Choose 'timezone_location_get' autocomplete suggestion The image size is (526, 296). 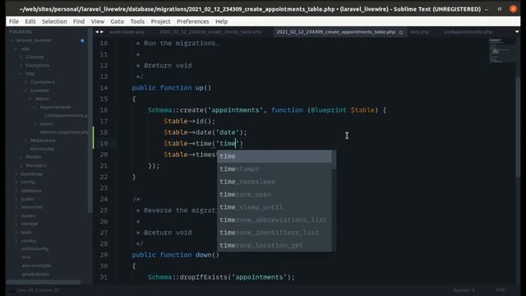tap(275, 245)
